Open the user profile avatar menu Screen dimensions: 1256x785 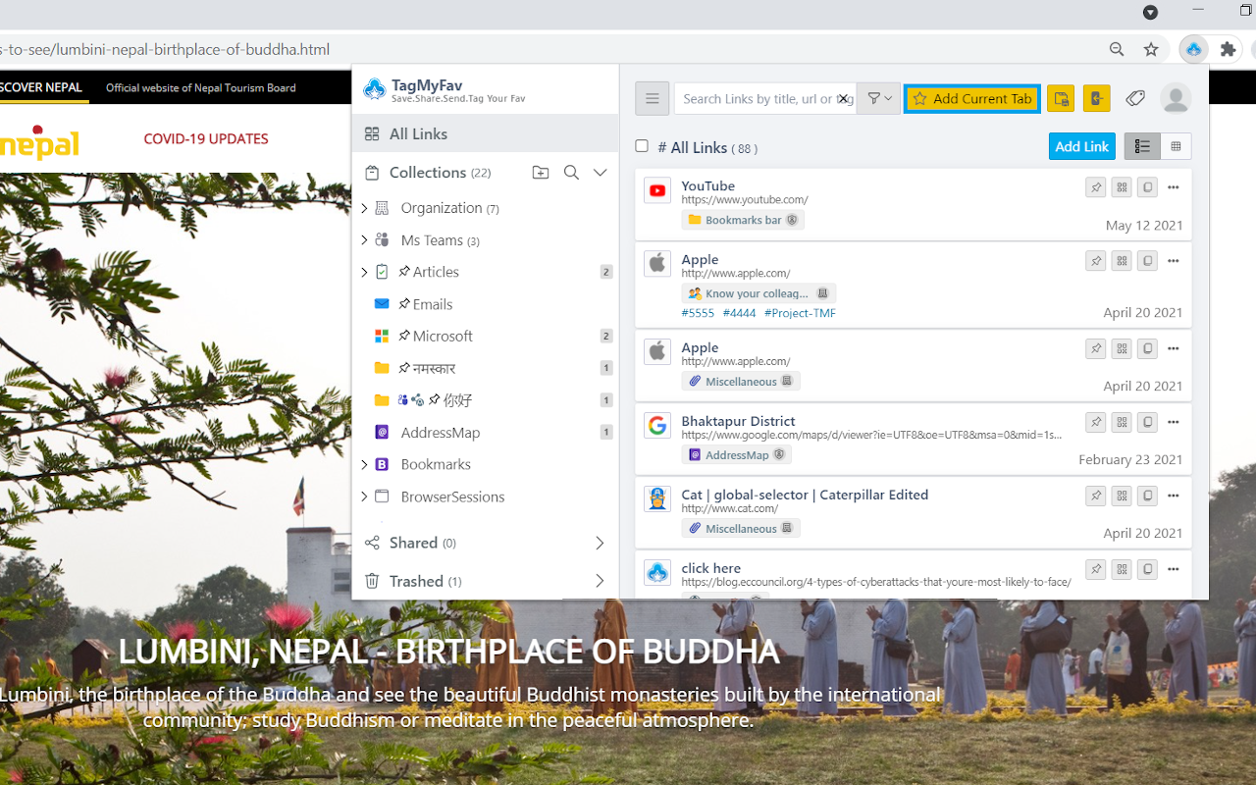click(1176, 98)
